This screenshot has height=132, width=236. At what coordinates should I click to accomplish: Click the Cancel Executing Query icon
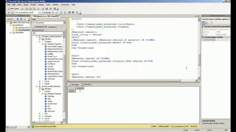[x=53, y=12]
